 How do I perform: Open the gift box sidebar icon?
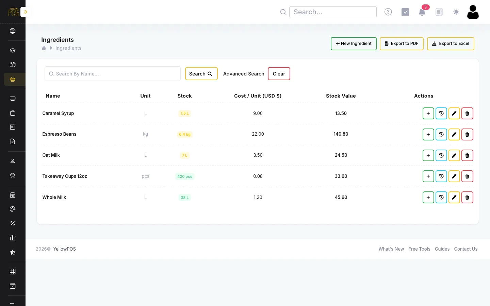tap(13, 238)
